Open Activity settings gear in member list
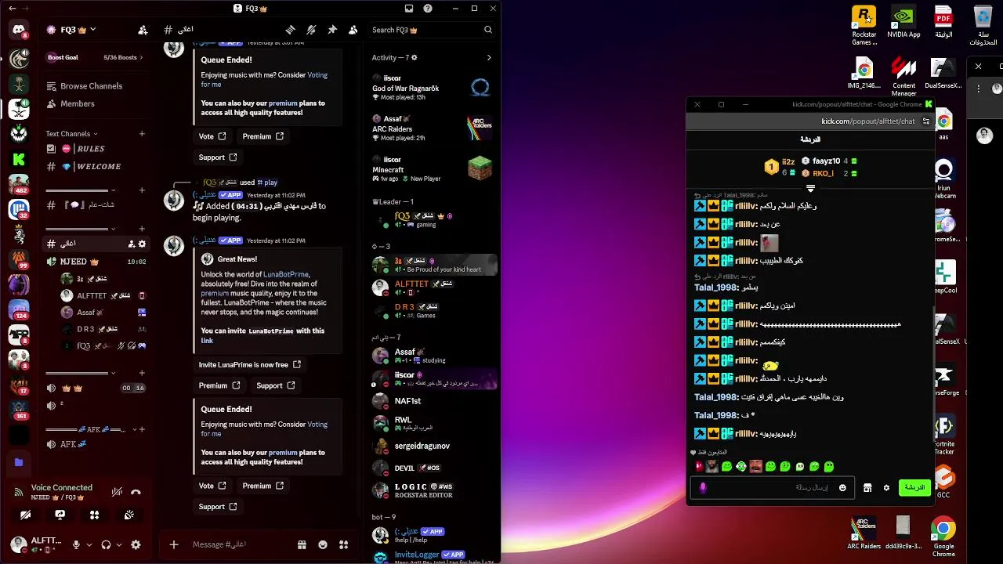 415,57
